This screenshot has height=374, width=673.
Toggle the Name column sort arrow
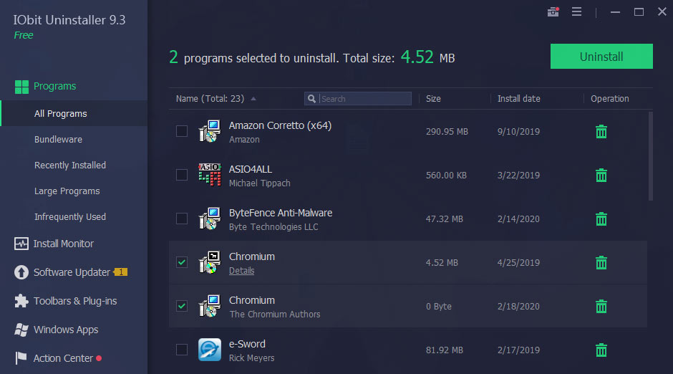pyautogui.click(x=253, y=99)
